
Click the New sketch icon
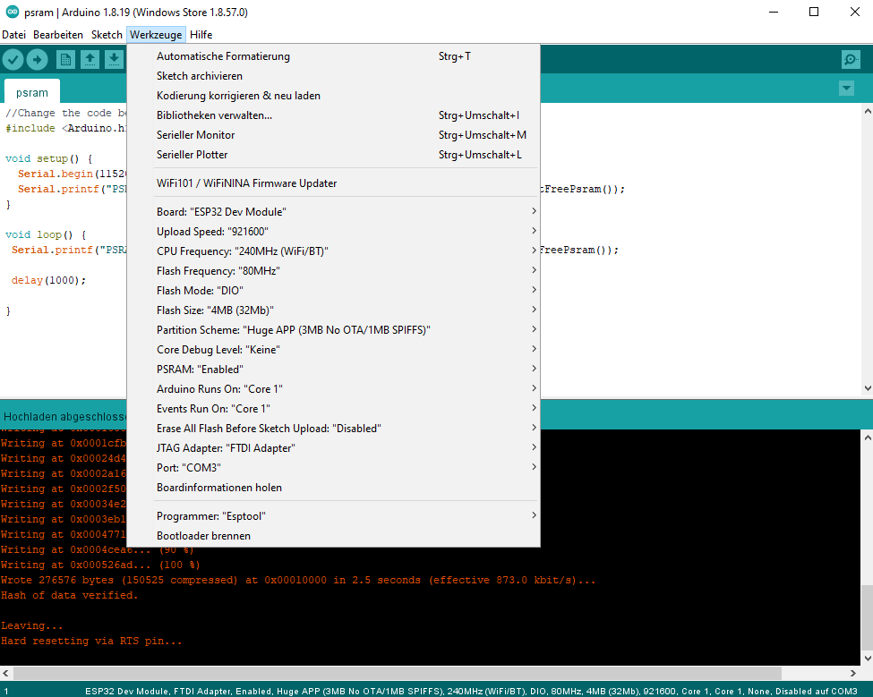65,60
